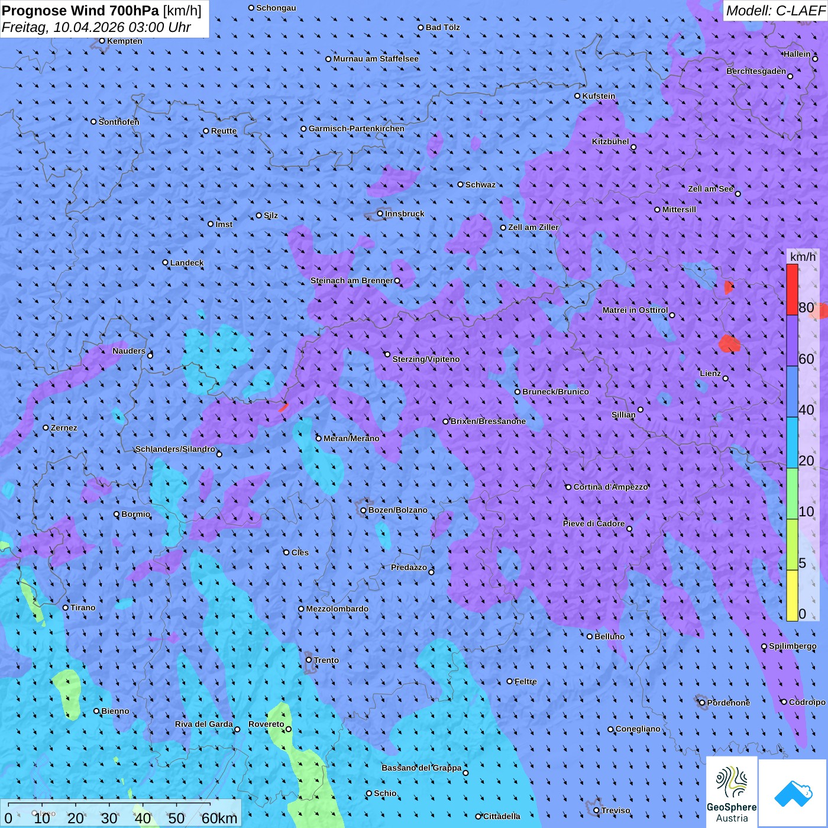Click the Belluno city label
Viewport: 828px width, 828px height.
point(609,636)
